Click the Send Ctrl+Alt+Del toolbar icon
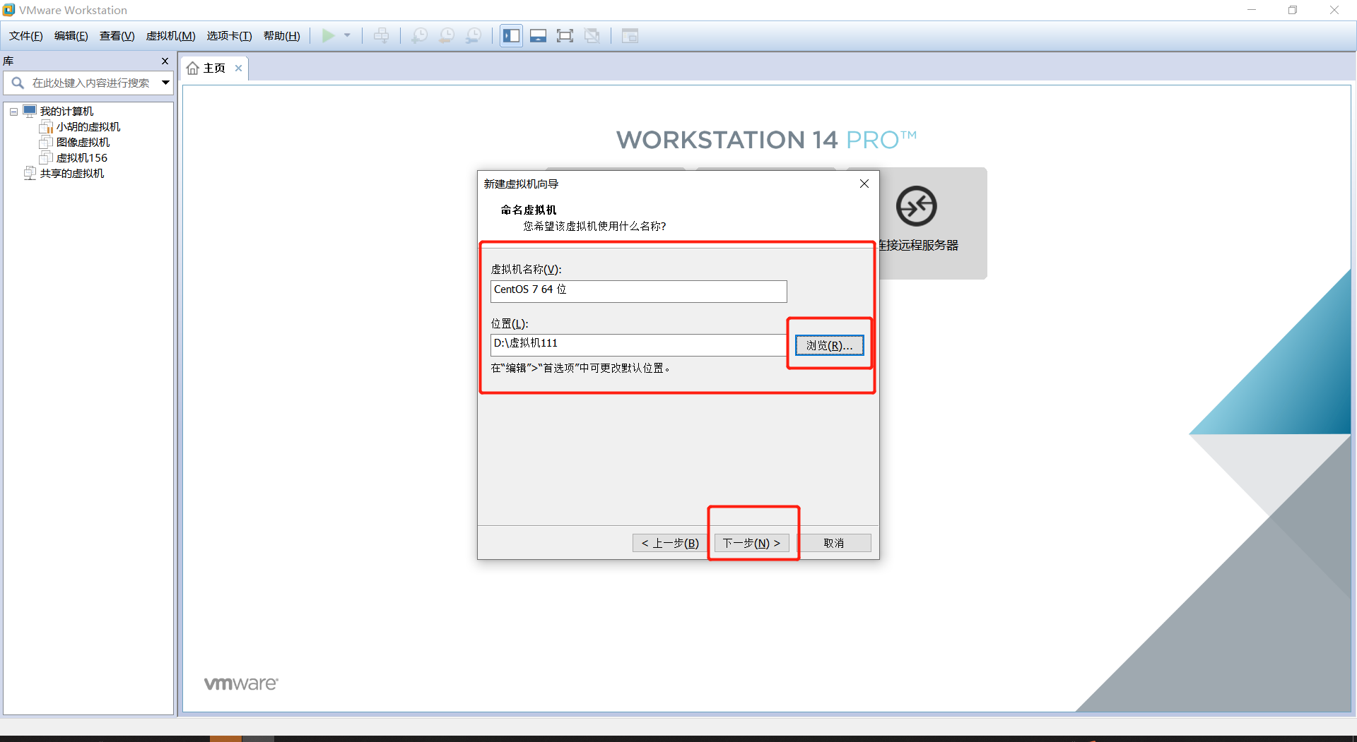The width and height of the screenshot is (1357, 742). [x=382, y=35]
